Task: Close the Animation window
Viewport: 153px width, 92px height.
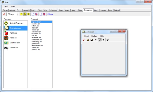Action: click(122, 31)
